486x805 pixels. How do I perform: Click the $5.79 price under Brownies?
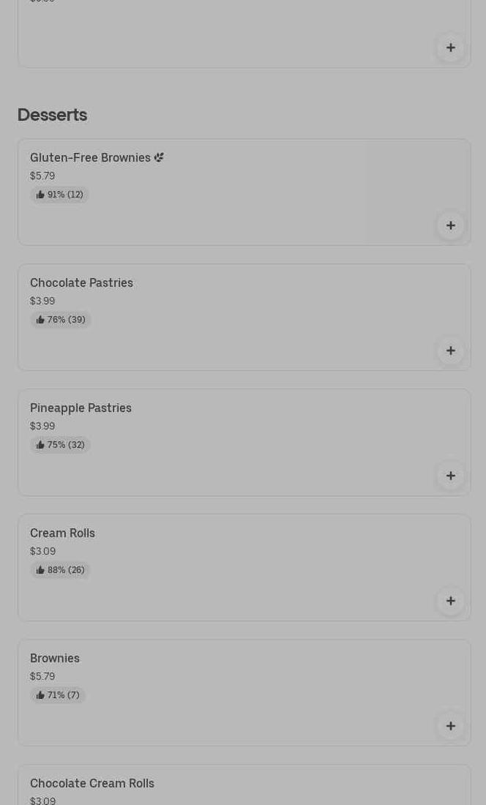coord(42,677)
